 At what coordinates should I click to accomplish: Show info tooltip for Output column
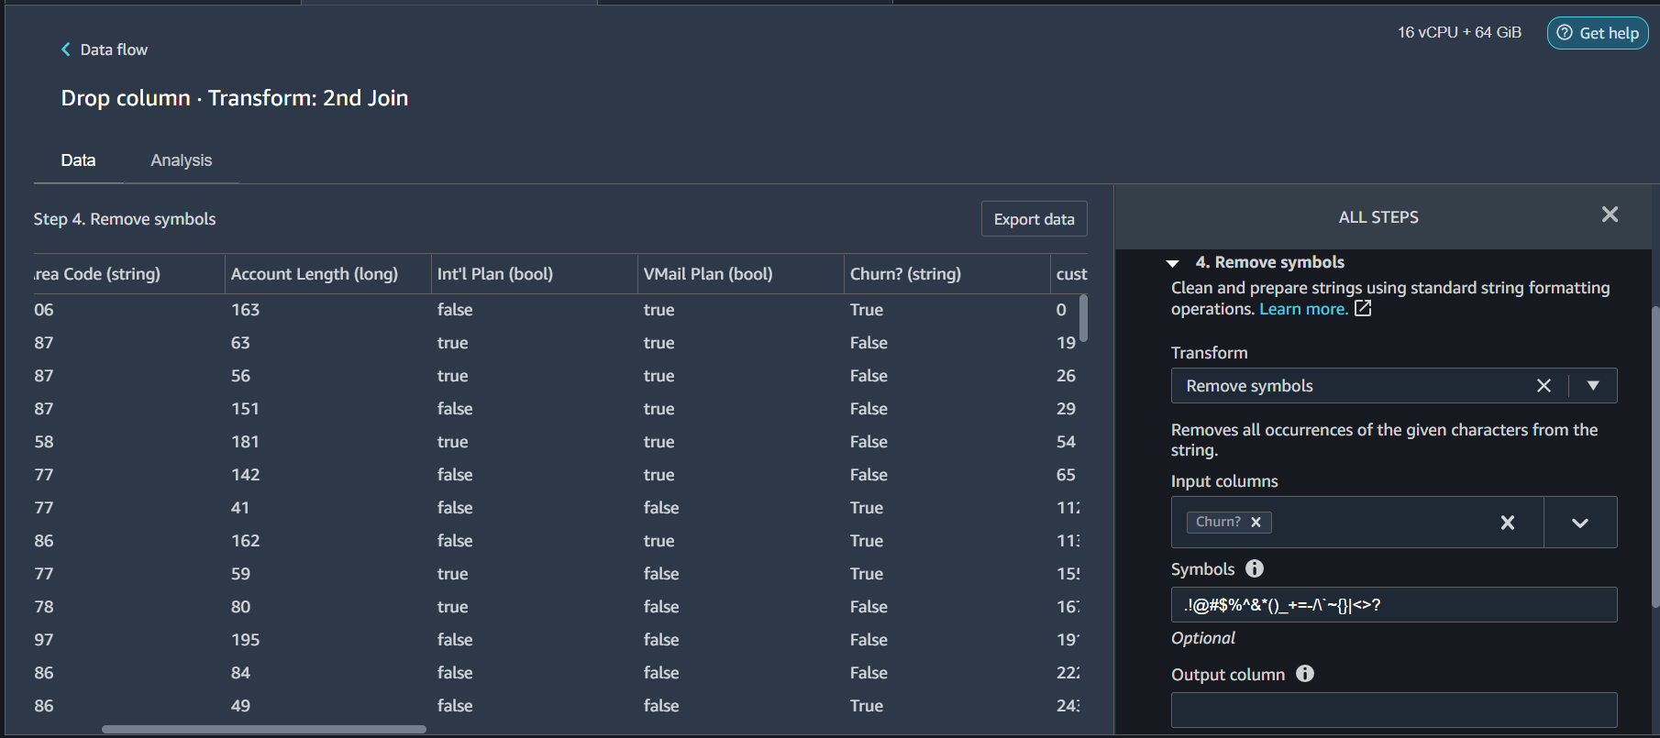[1305, 674]
